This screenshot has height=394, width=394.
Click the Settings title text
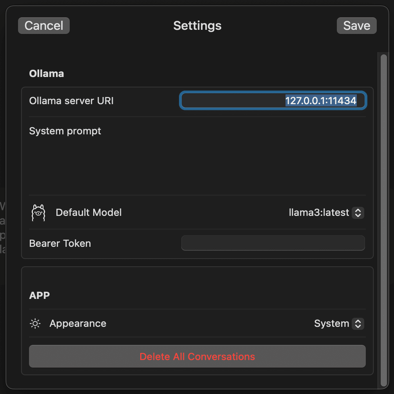click(x=197, y=26)
